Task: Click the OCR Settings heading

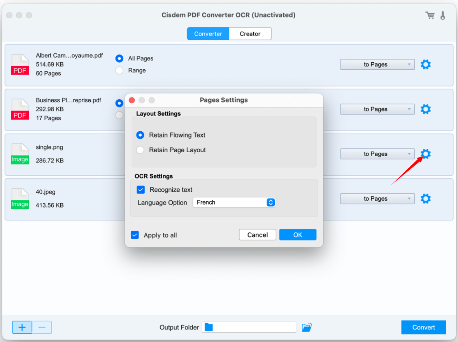Action: coord(154,176)
